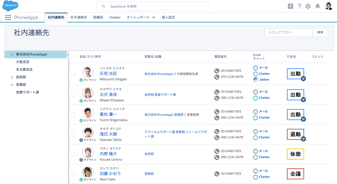Open 技術部,営業サポート課 department link
337x184 pixels.
point(160,95)
